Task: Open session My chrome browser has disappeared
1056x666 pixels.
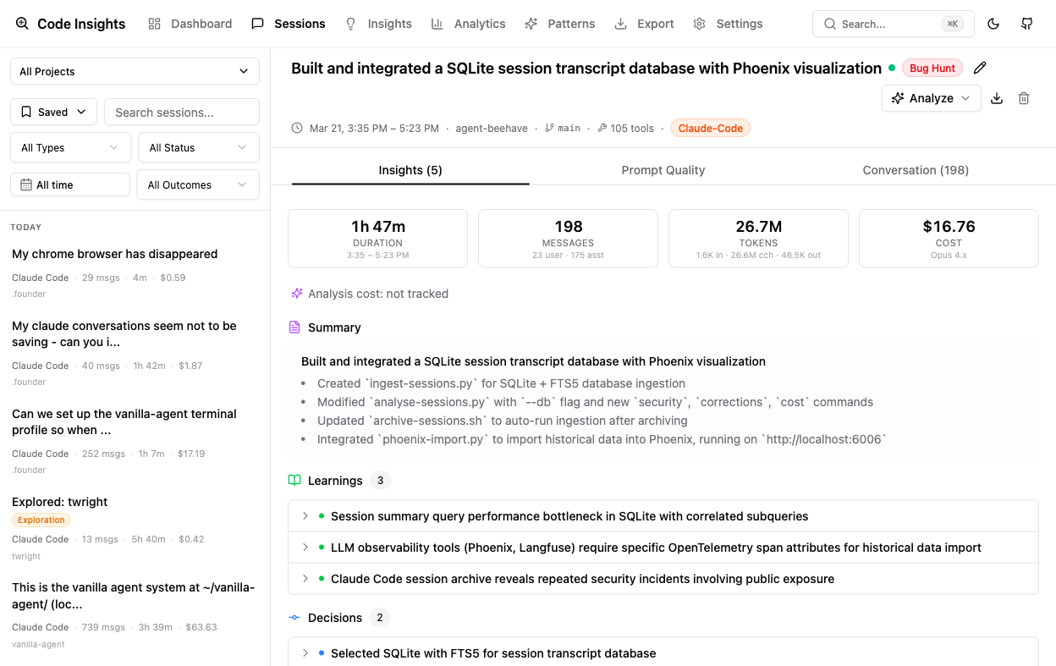Action: (x=135, y=272)
